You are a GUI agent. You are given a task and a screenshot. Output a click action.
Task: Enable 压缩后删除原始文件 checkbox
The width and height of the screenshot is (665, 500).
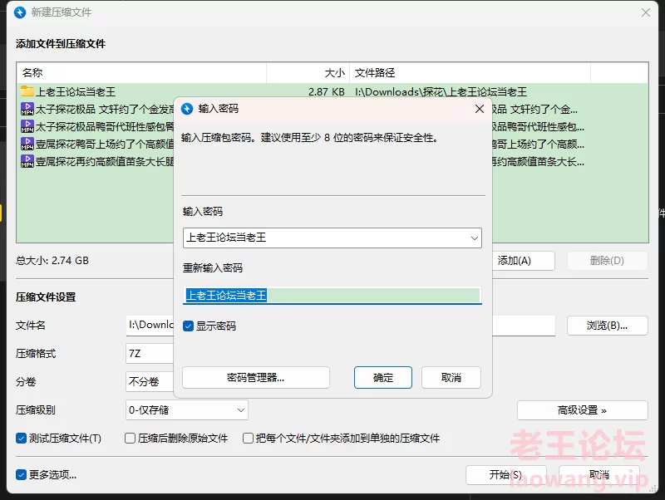click(130, 439)
